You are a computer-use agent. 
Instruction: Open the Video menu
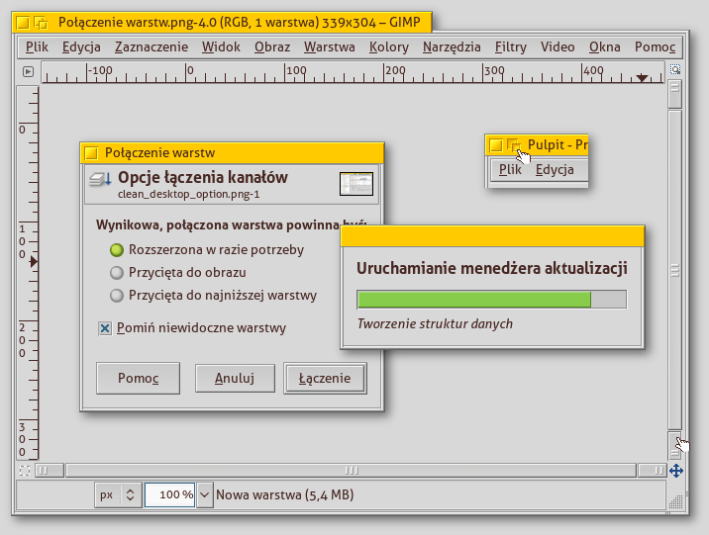pos(557,46)
